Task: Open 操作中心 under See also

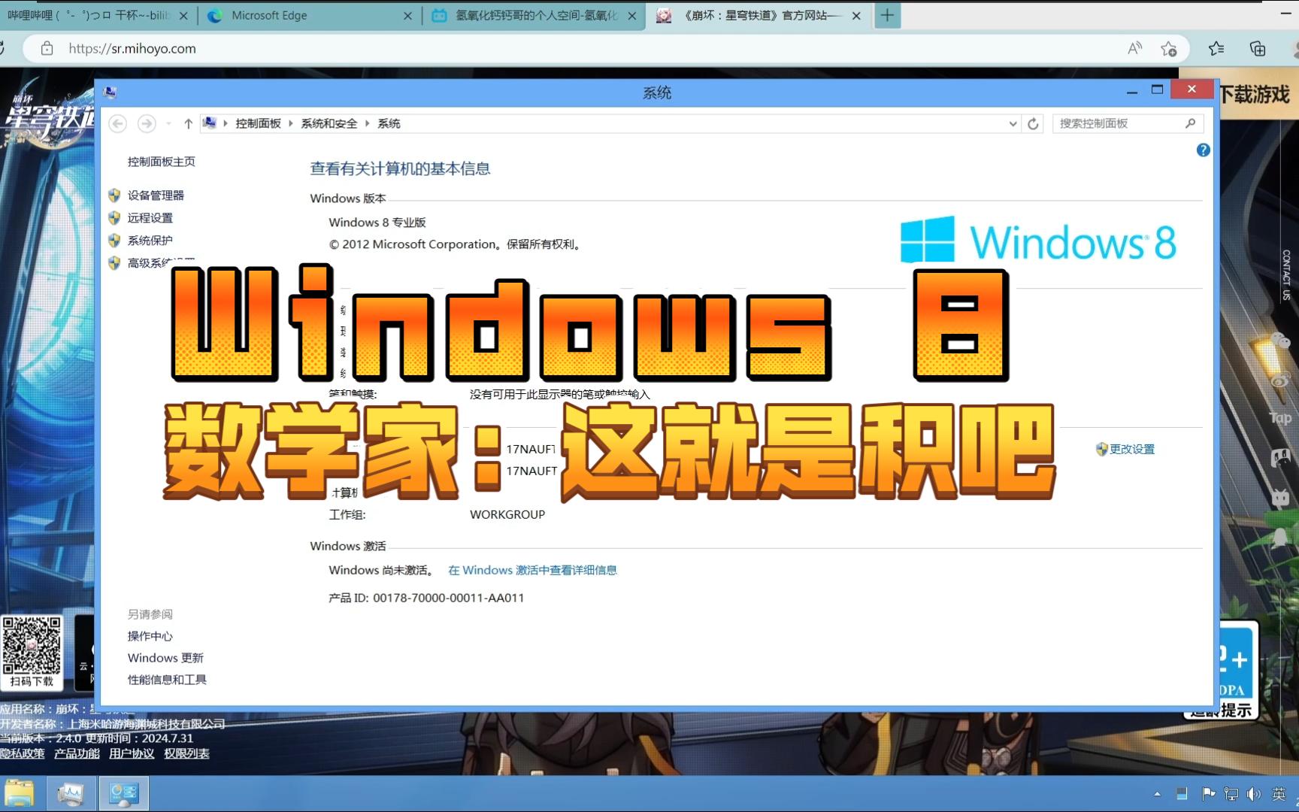Action: click(x=150, y=636)
